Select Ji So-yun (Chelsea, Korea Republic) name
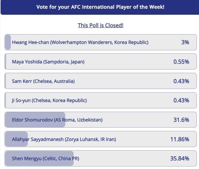 tap(49, 100)
